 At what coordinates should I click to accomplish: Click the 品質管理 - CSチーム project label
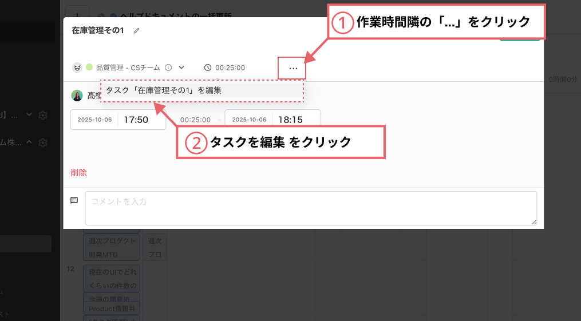coord(128,68)
